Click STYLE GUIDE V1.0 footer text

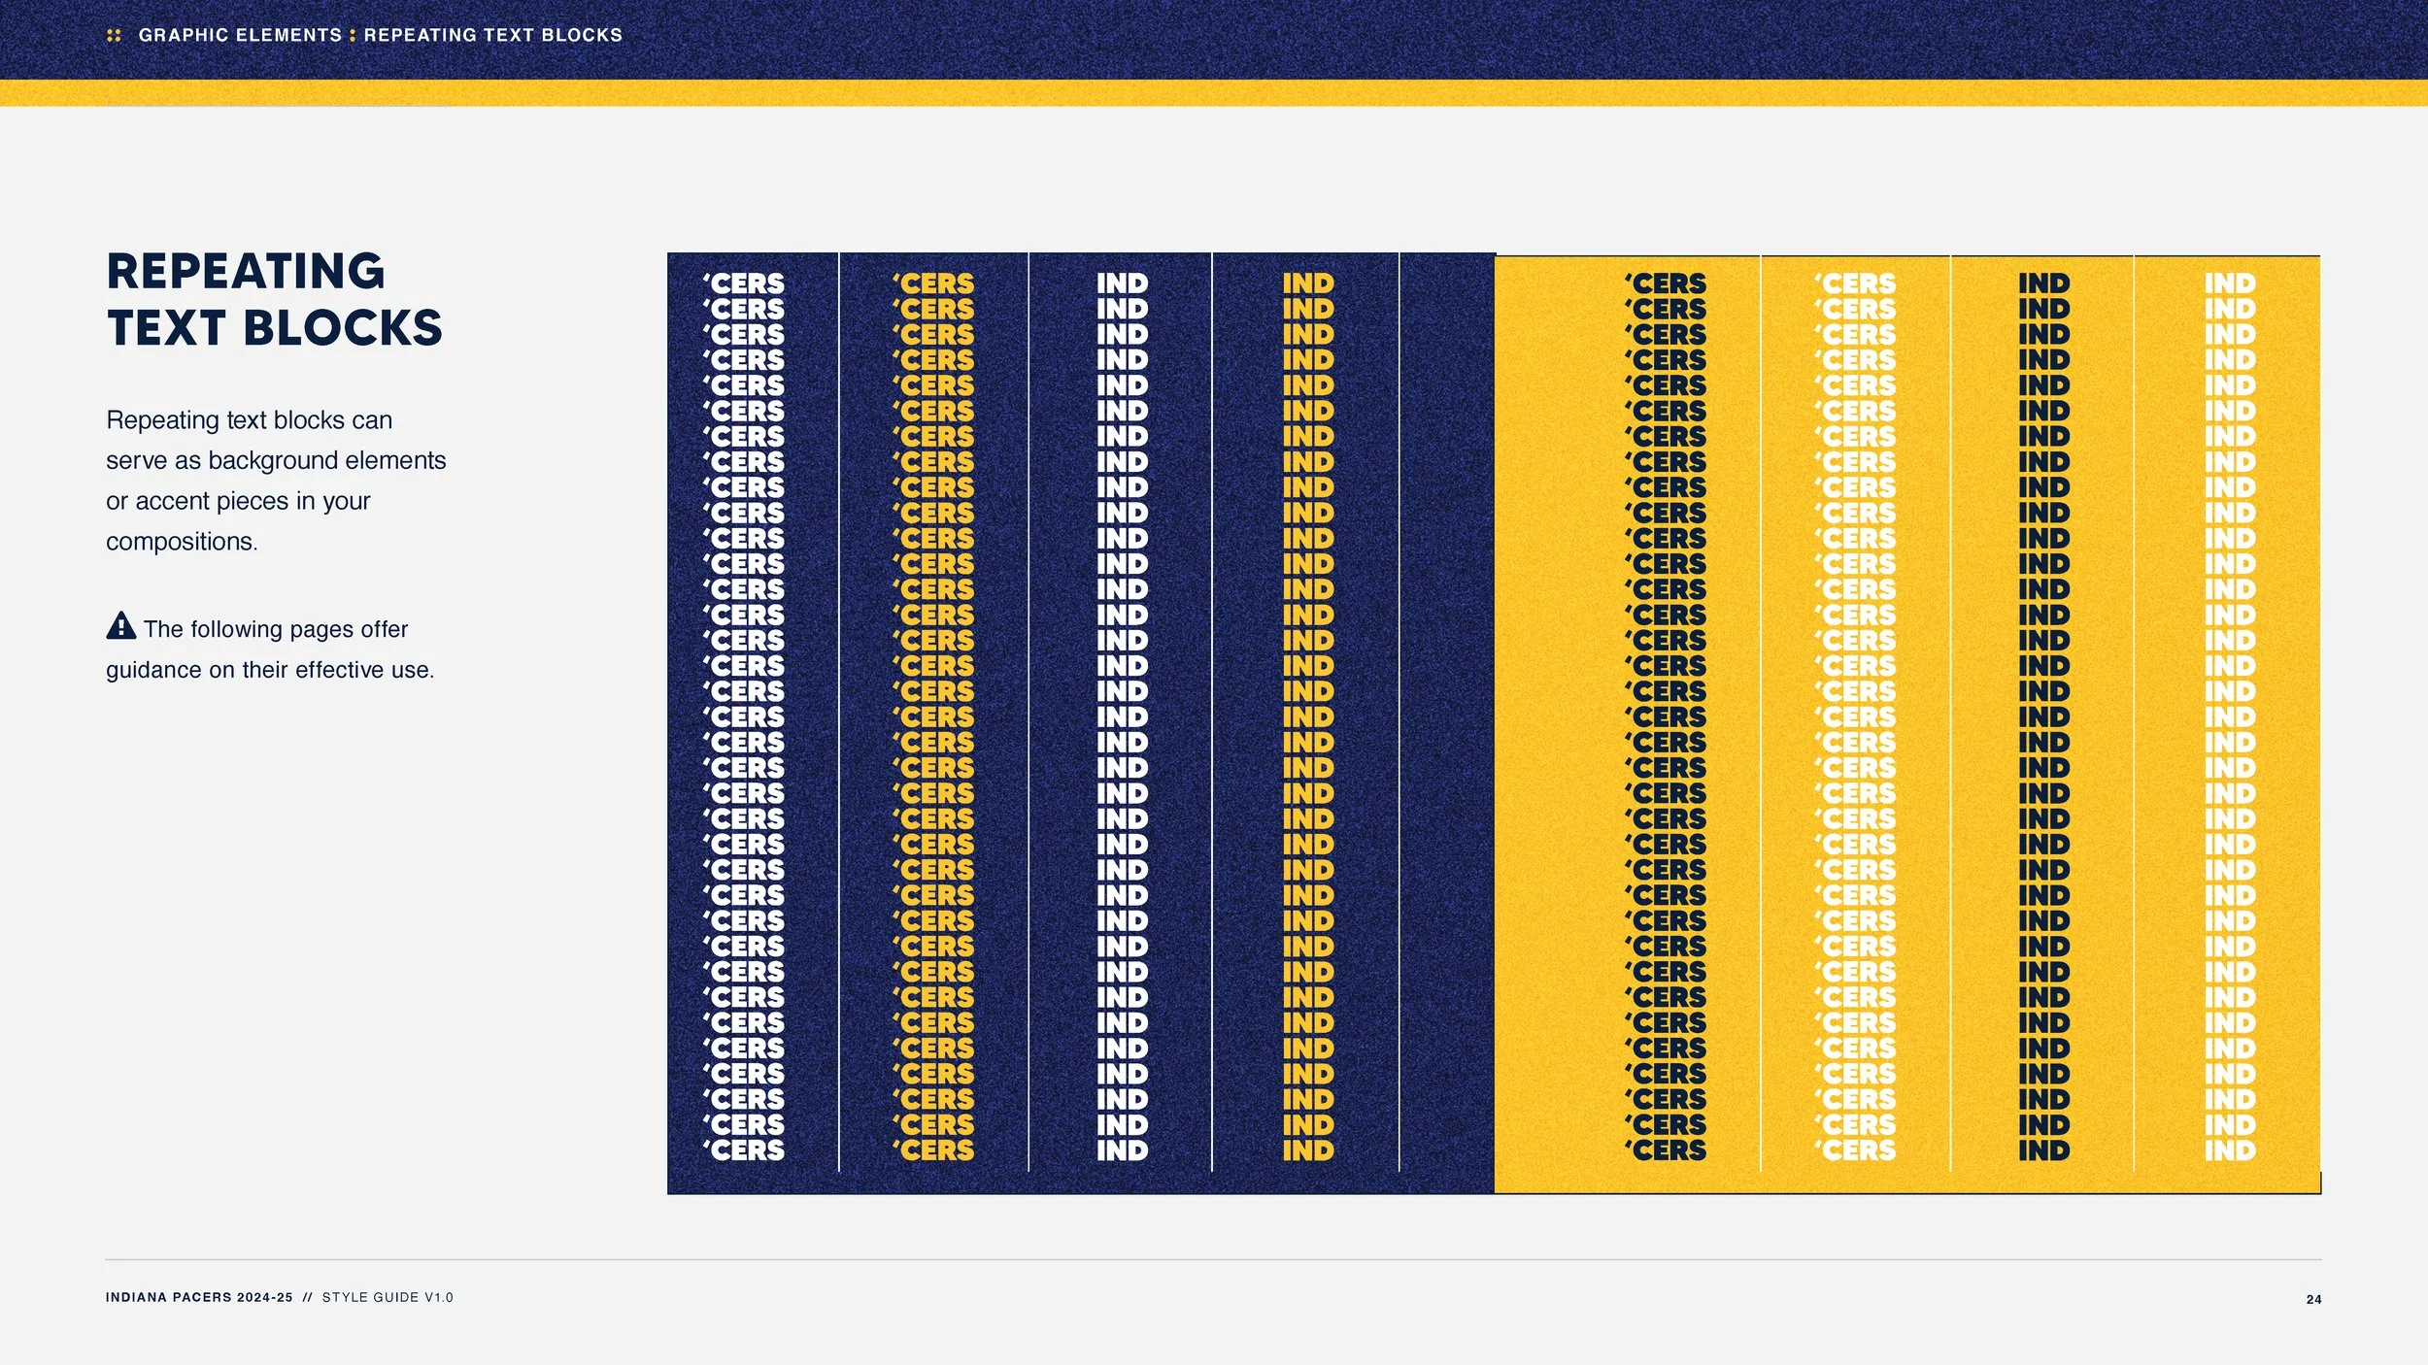tap(388, 1297)
